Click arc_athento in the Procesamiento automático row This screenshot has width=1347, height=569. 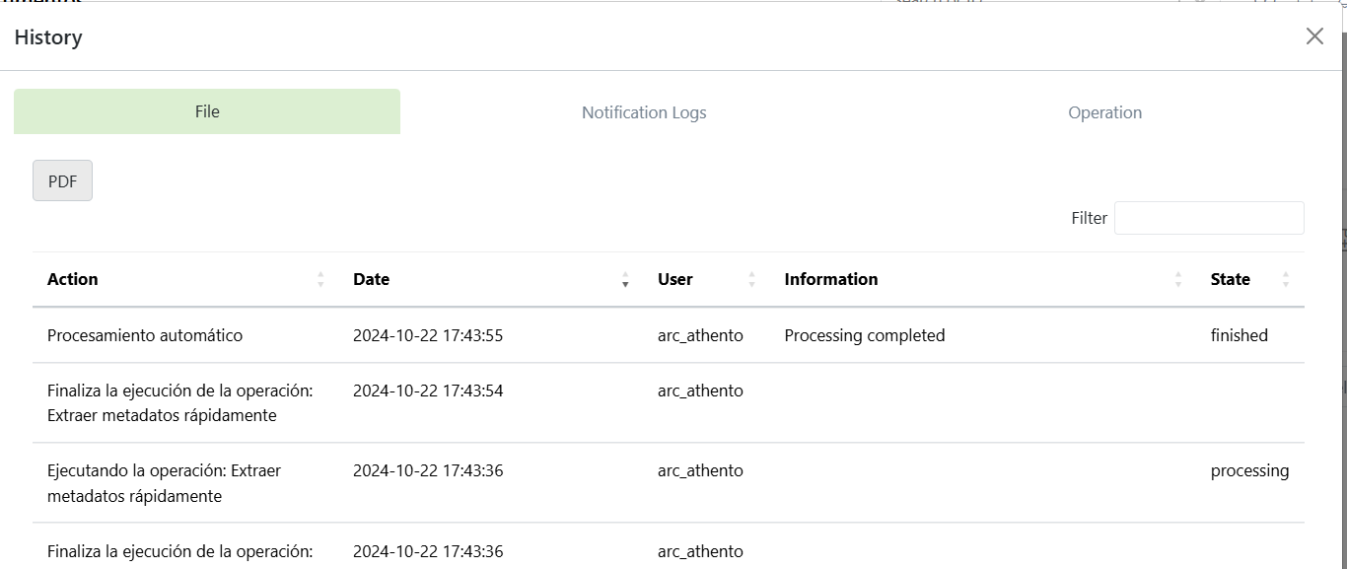700,335
